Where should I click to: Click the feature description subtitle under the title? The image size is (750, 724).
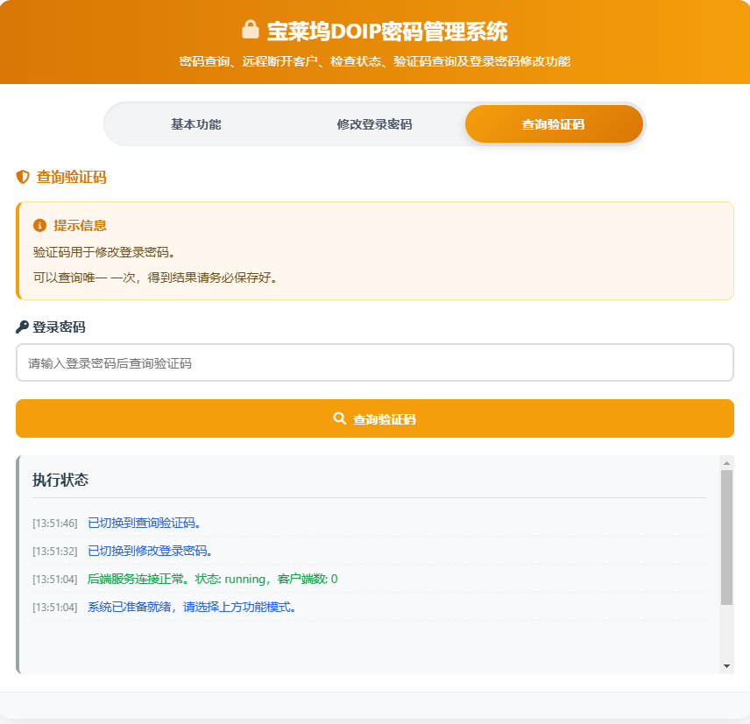[375, 61]
